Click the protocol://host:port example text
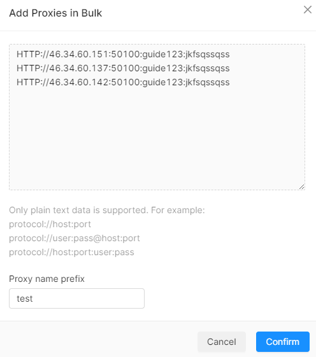Screen dimensions: 316x357 [50, 224]
